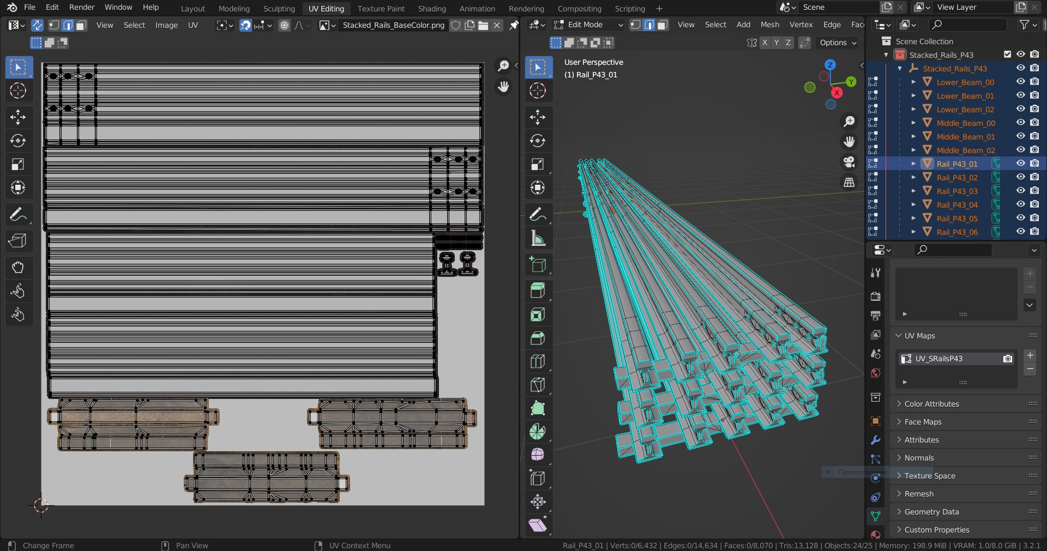Image resolution: width=1047 pixels, height=551 pixels.
Task: Open Edit Mode dropdown
Action: pos(588,25)
